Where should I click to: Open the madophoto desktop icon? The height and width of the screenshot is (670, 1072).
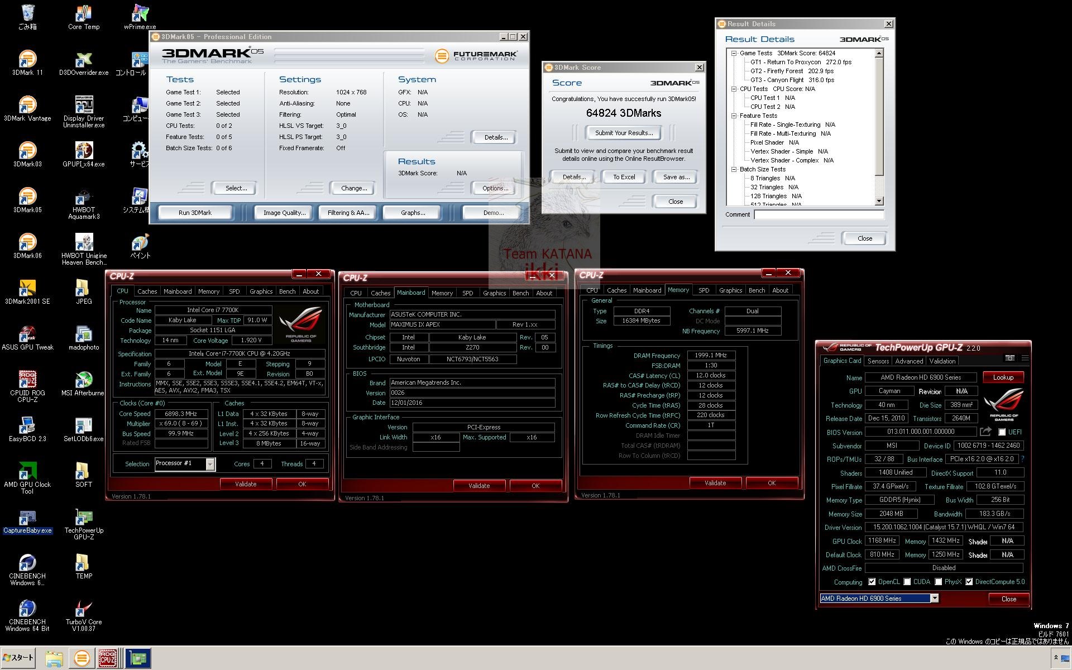pyautogui.click(x=84, y=338)
